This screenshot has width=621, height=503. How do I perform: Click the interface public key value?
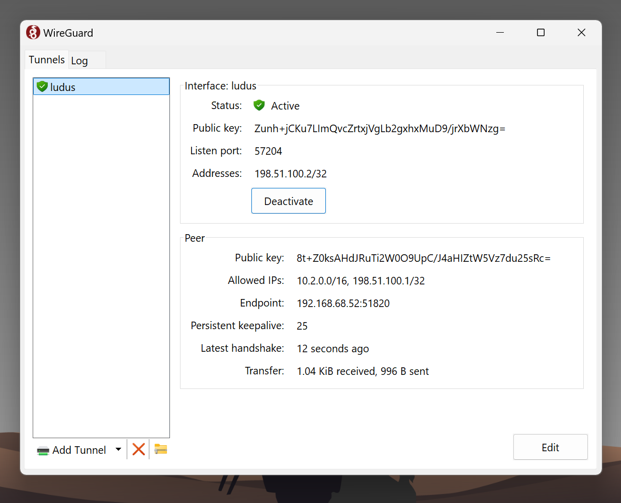coord(379,129)
